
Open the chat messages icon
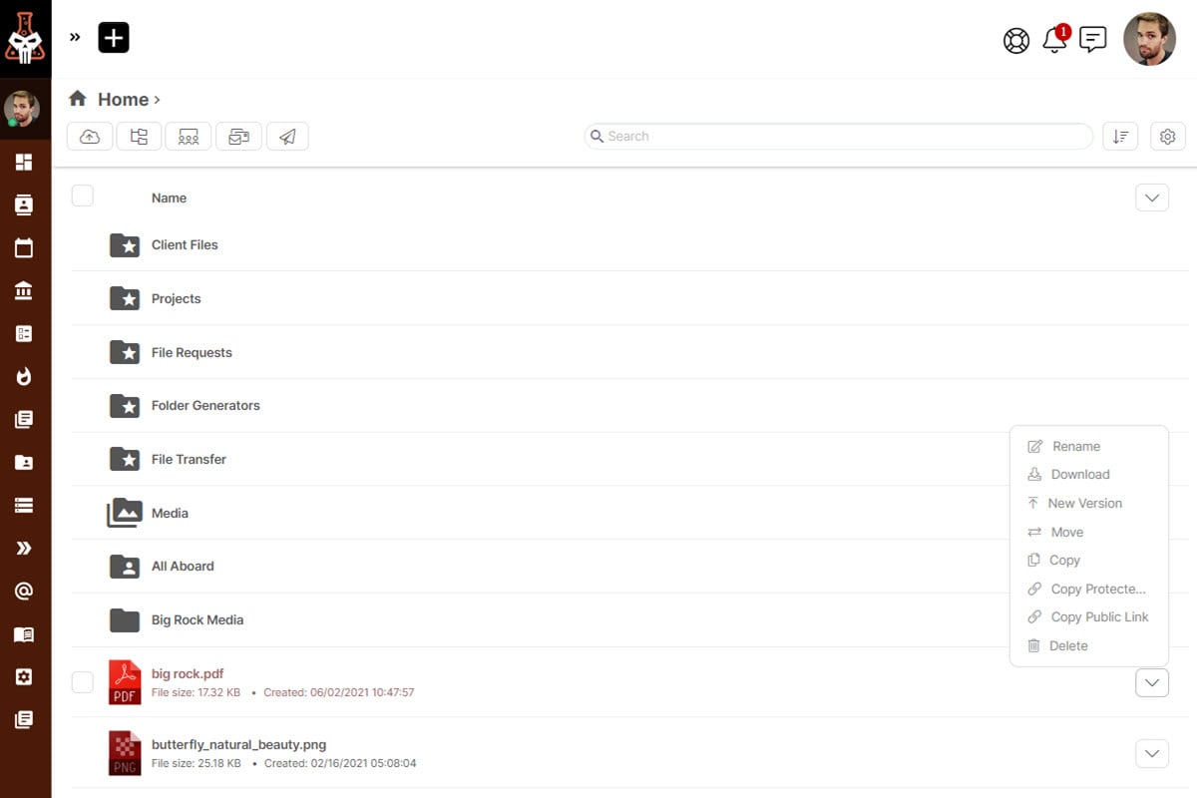click(x=1093, y=40)
